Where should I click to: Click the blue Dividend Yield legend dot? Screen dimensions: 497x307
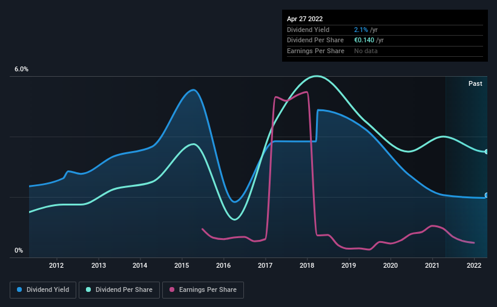point(19,289)
